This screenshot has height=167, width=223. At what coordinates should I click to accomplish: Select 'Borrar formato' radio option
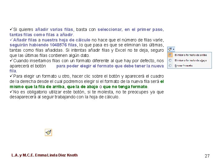[x=170, y=66]
